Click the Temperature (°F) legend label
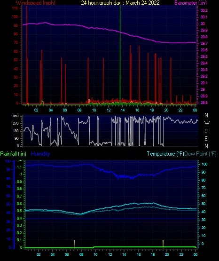 [x=165, y=154]
